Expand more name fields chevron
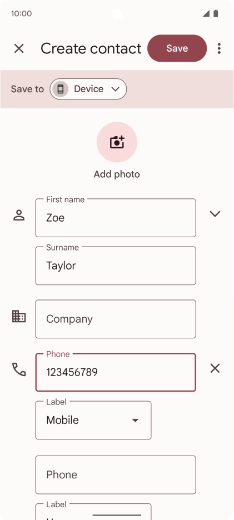The image size is (234, 520). tap(215, 214)
